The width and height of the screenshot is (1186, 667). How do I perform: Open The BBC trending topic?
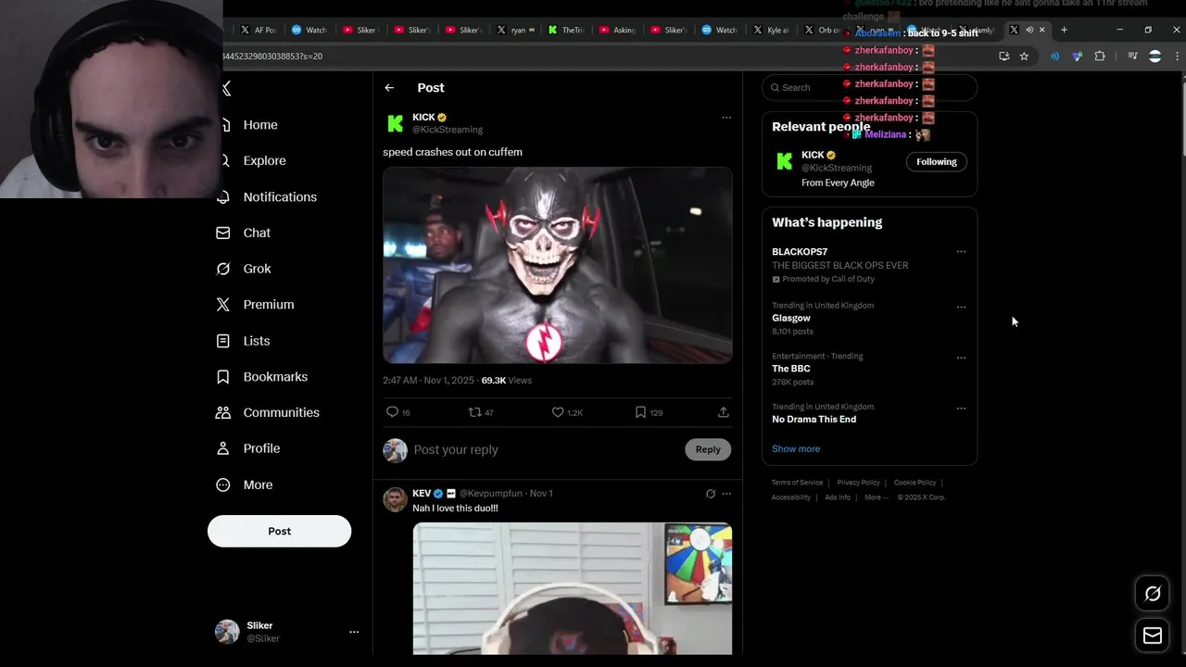point(791,369)
